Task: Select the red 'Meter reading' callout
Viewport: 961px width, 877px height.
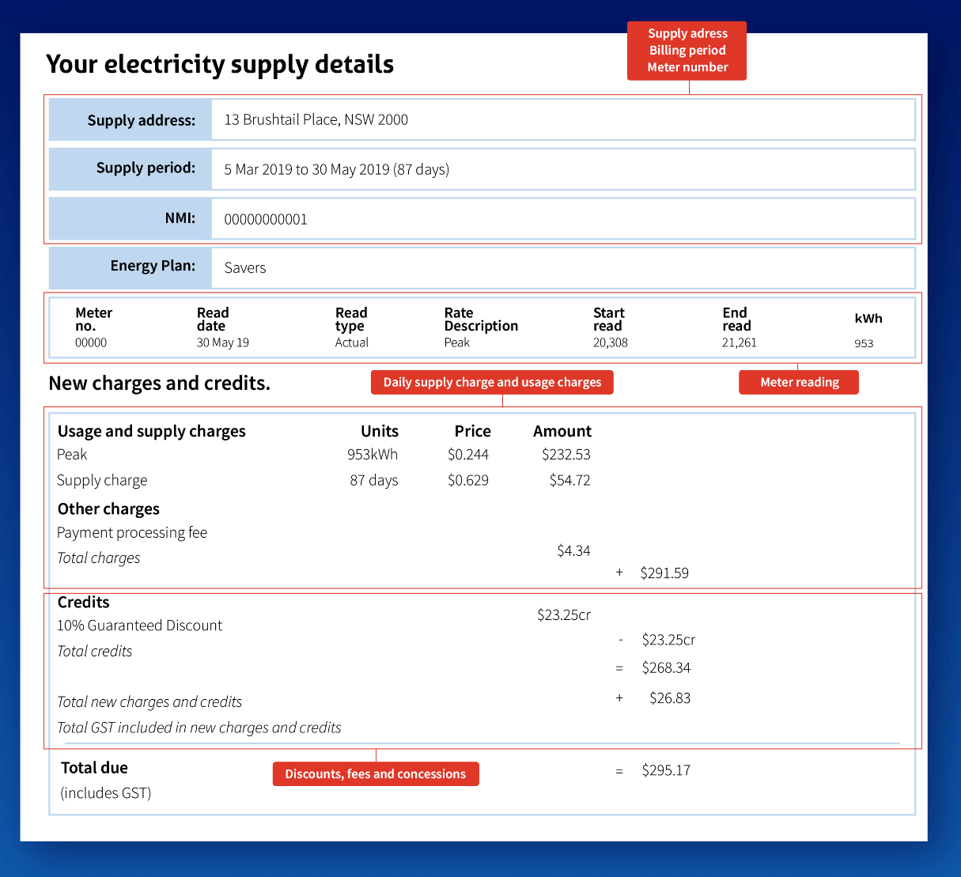Action: tap(799, 383)
